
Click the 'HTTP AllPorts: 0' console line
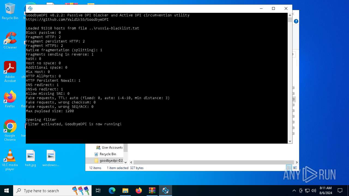point(43,76)
